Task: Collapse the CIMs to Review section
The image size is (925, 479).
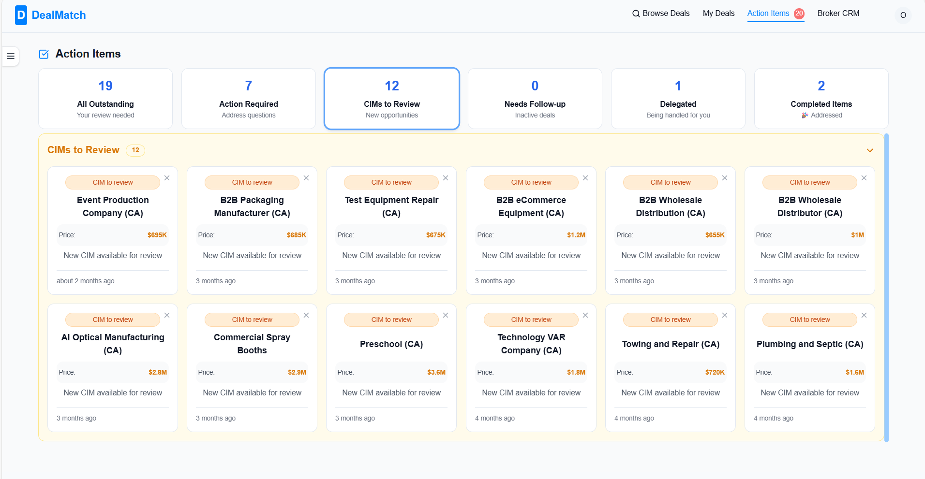Action: coord(870,150)
